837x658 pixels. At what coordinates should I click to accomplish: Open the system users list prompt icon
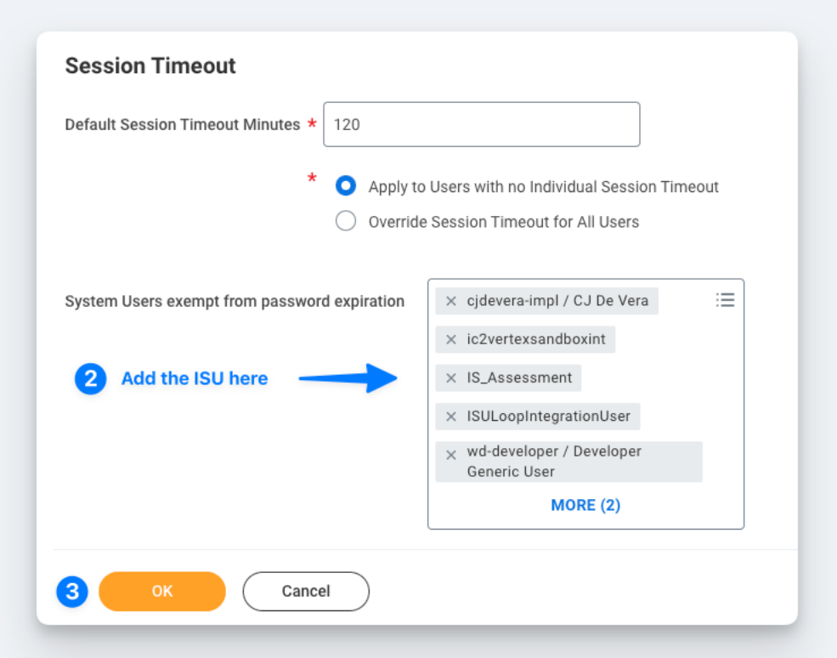(725, 300)
